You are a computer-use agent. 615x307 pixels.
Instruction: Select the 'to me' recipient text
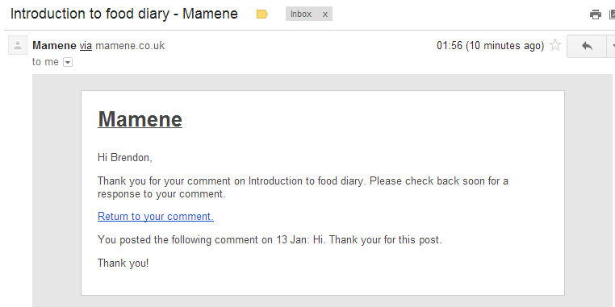pyautogui.click(x=45, y=62)
